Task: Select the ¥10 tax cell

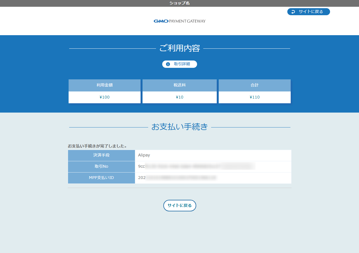Action: [x=179, y=97]
